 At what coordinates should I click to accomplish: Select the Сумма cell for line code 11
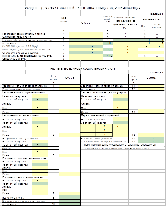coord(151,86)
